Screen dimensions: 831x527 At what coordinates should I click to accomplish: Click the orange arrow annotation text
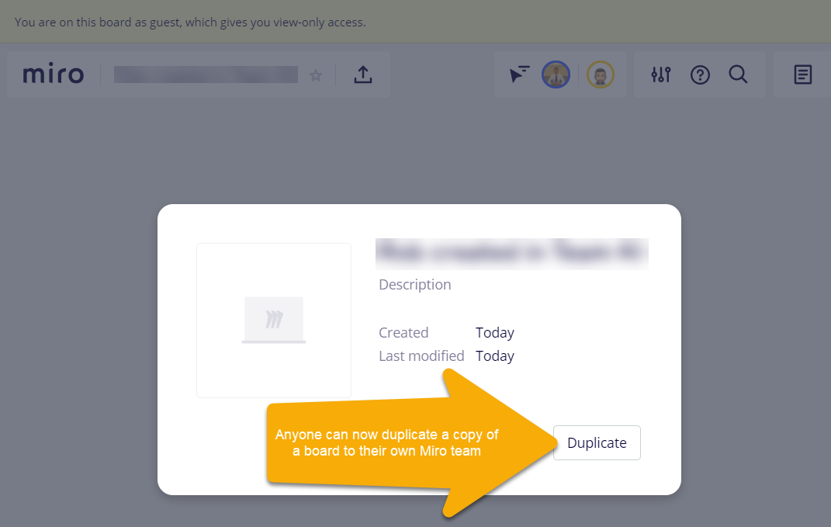click(387, 442)
